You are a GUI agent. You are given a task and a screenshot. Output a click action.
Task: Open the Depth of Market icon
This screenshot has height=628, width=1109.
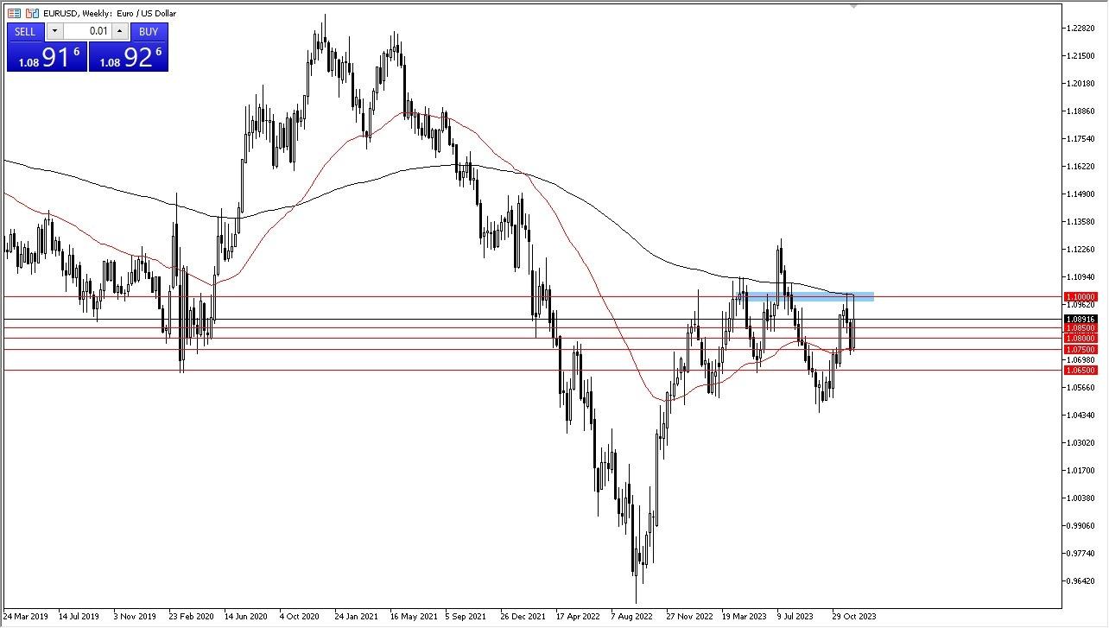(x=14, y=13)
